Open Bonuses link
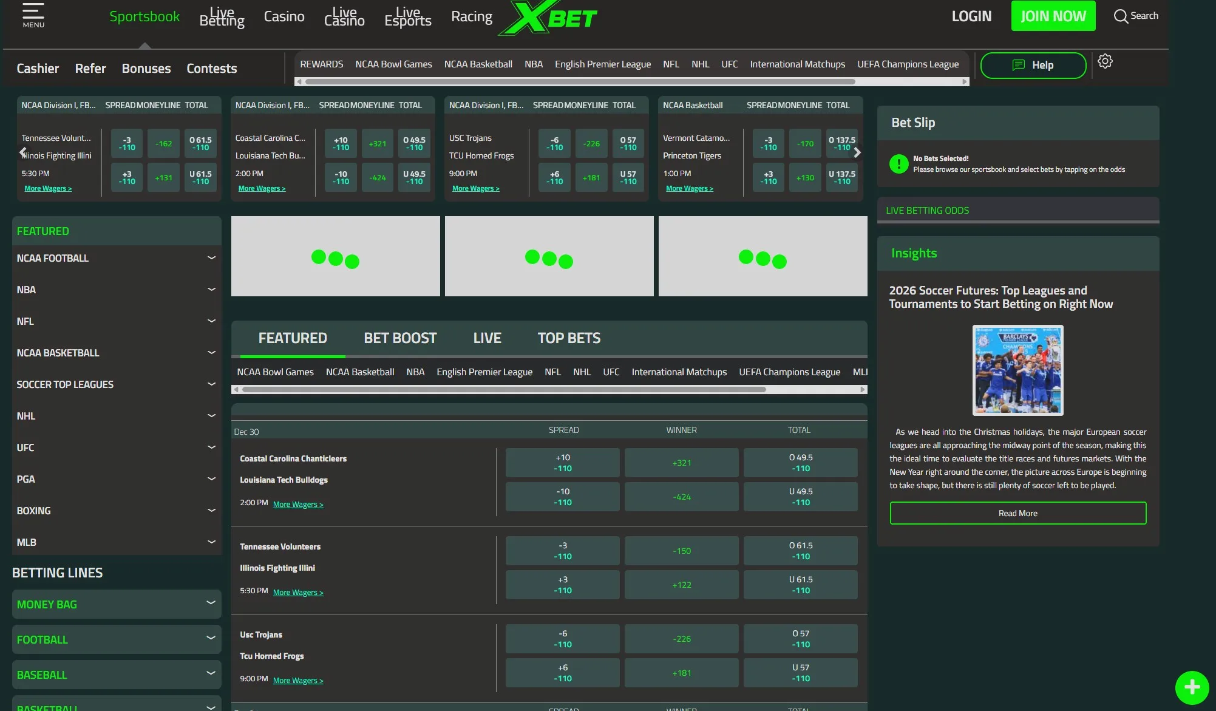 [146, 69]
